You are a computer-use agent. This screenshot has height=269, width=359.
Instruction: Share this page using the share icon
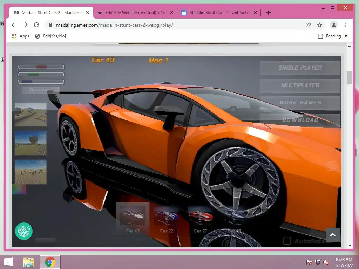(309, 25)
